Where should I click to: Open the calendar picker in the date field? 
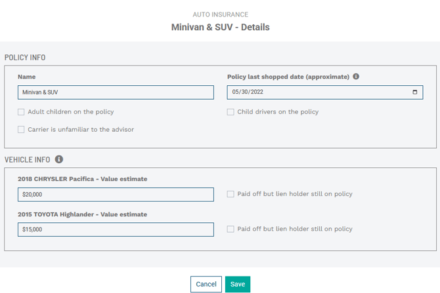pos(414,92)
